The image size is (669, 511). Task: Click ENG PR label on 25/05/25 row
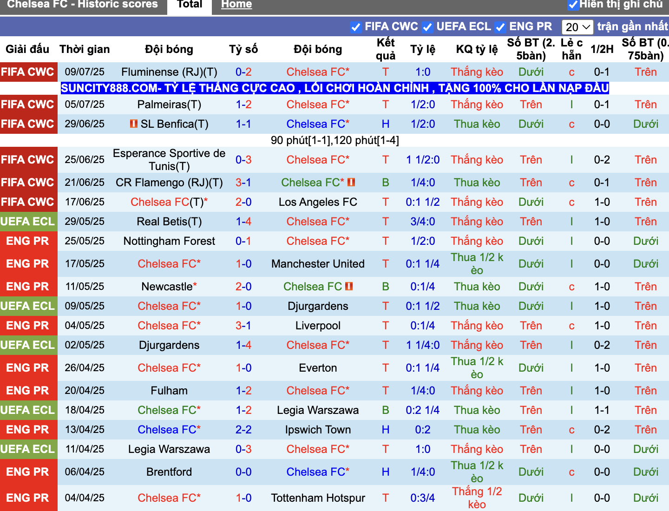tap(28, 241)
